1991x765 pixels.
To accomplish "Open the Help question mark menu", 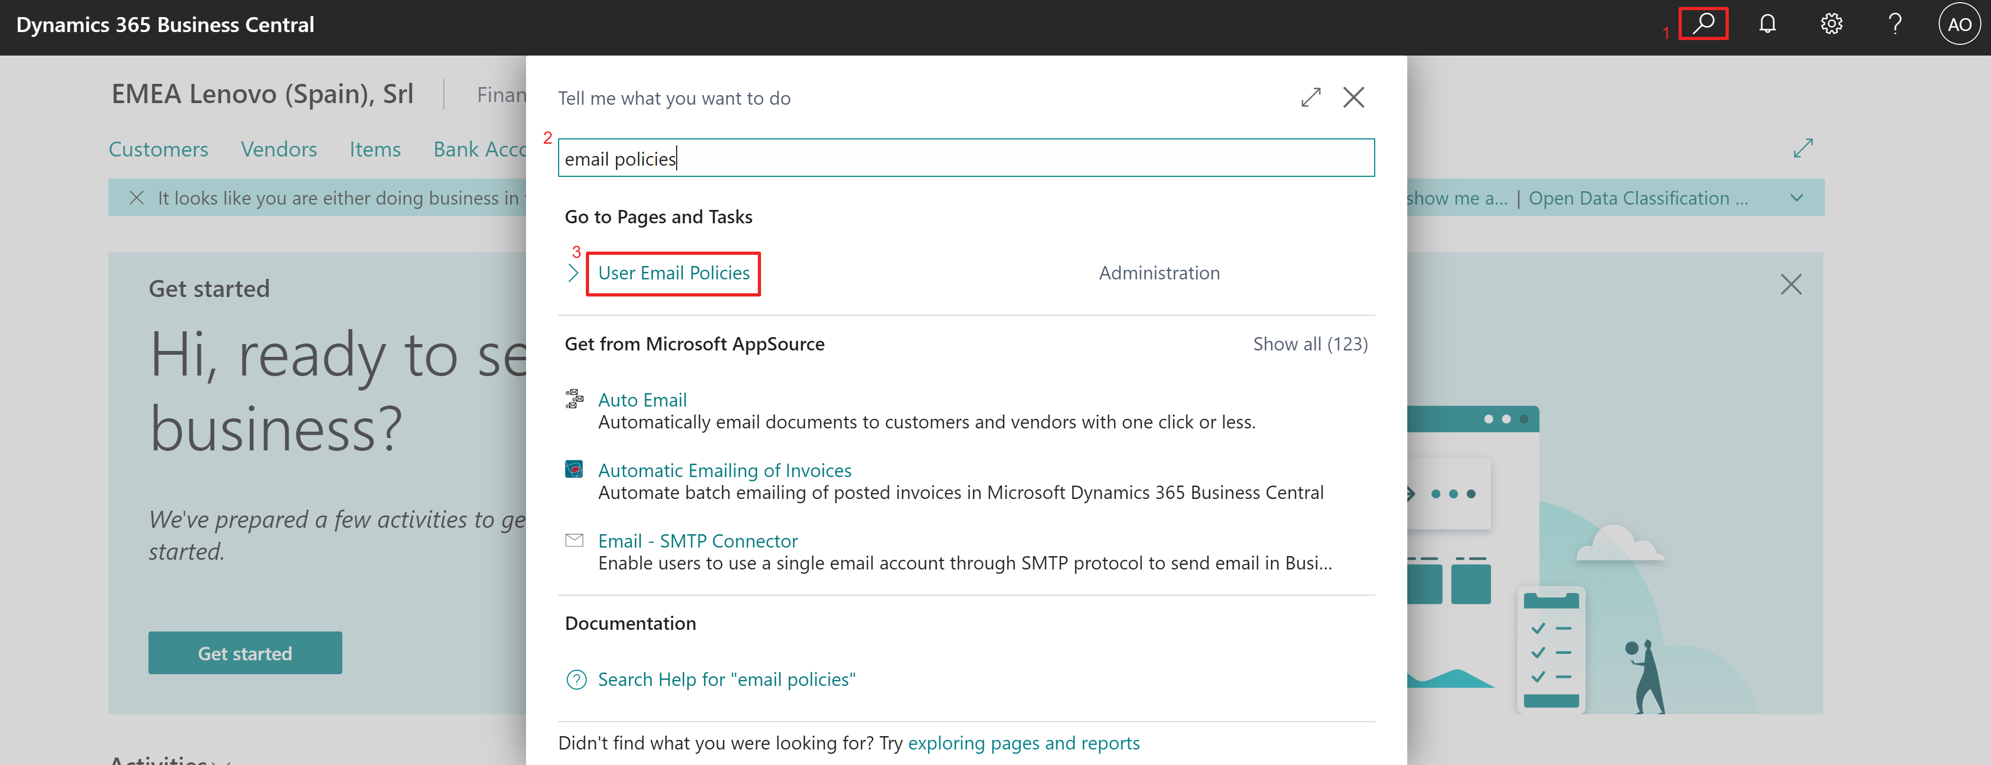I will (x=1894, y=24).
